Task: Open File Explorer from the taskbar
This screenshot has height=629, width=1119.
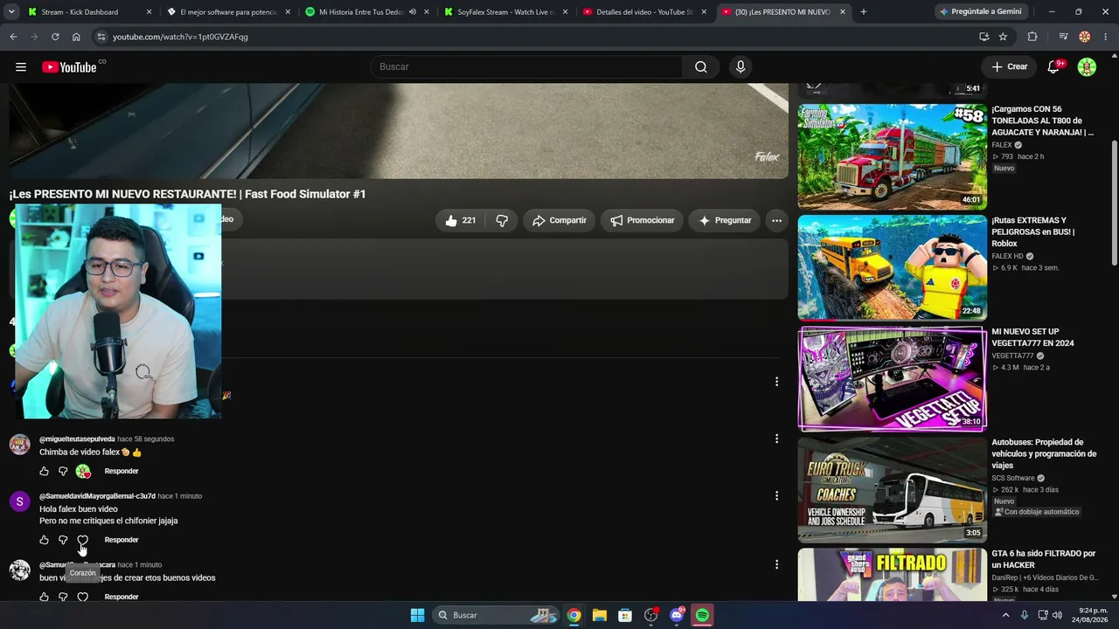Action: coord(600,615)
